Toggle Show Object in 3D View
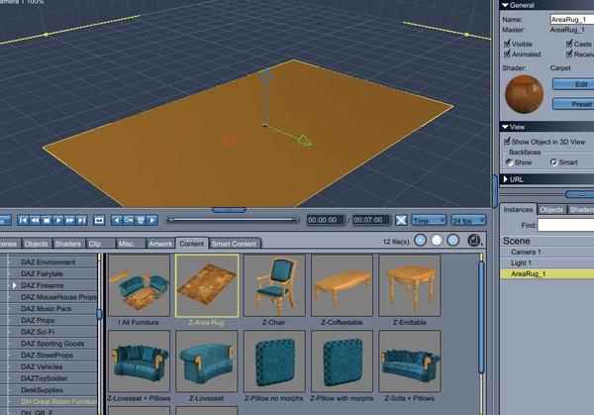 507,142
